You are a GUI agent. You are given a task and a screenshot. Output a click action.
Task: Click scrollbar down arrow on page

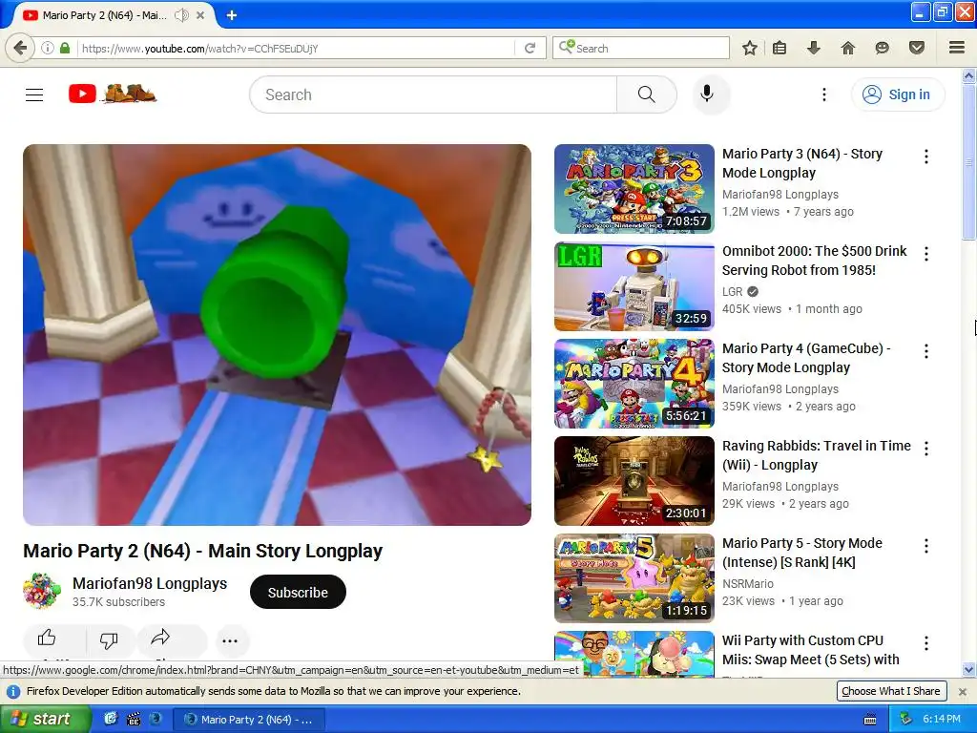click(x=968, y=670)
